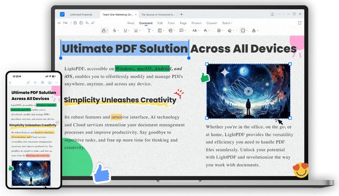Click the undo arrow icon
Screen dimensions: 339x196
[x=87, y=23]
